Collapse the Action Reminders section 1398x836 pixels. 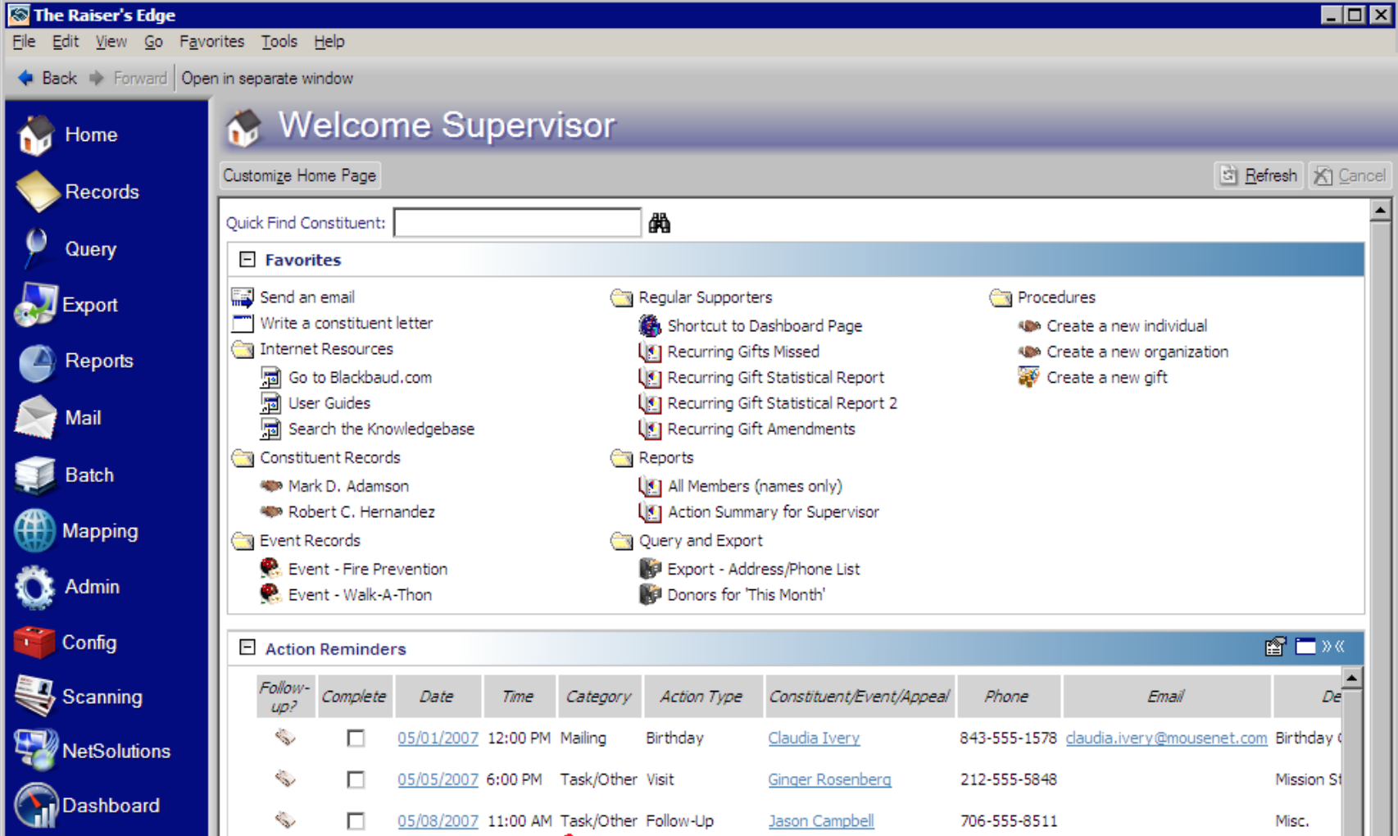[x=247, y=648]
